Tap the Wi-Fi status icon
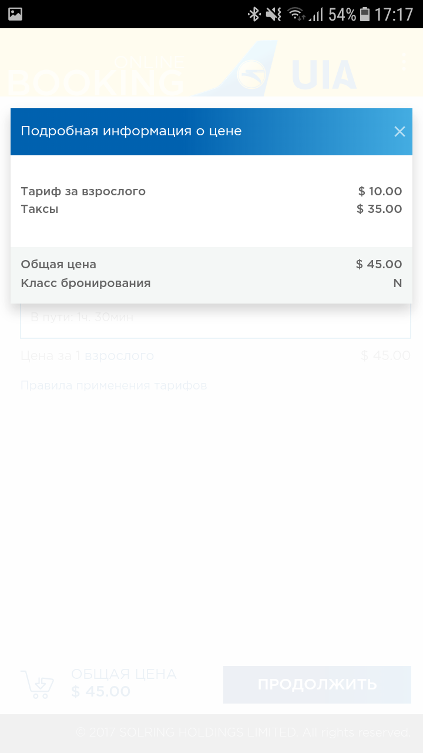The width and height of the screenshot is (423, 753). click(296, 14)
